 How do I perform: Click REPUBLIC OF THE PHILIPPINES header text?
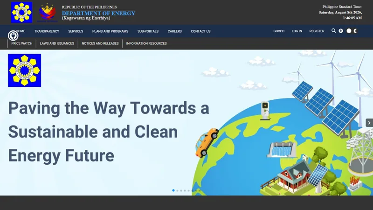[89, 7]
